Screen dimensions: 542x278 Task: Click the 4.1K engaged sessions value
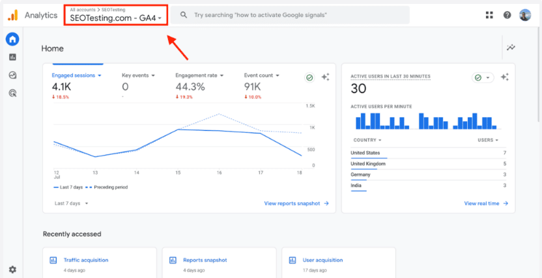click(62, 87)
